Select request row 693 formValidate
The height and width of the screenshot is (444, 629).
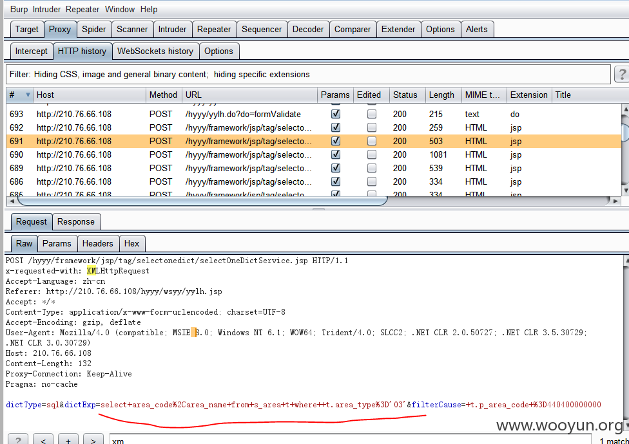point(314,114)
